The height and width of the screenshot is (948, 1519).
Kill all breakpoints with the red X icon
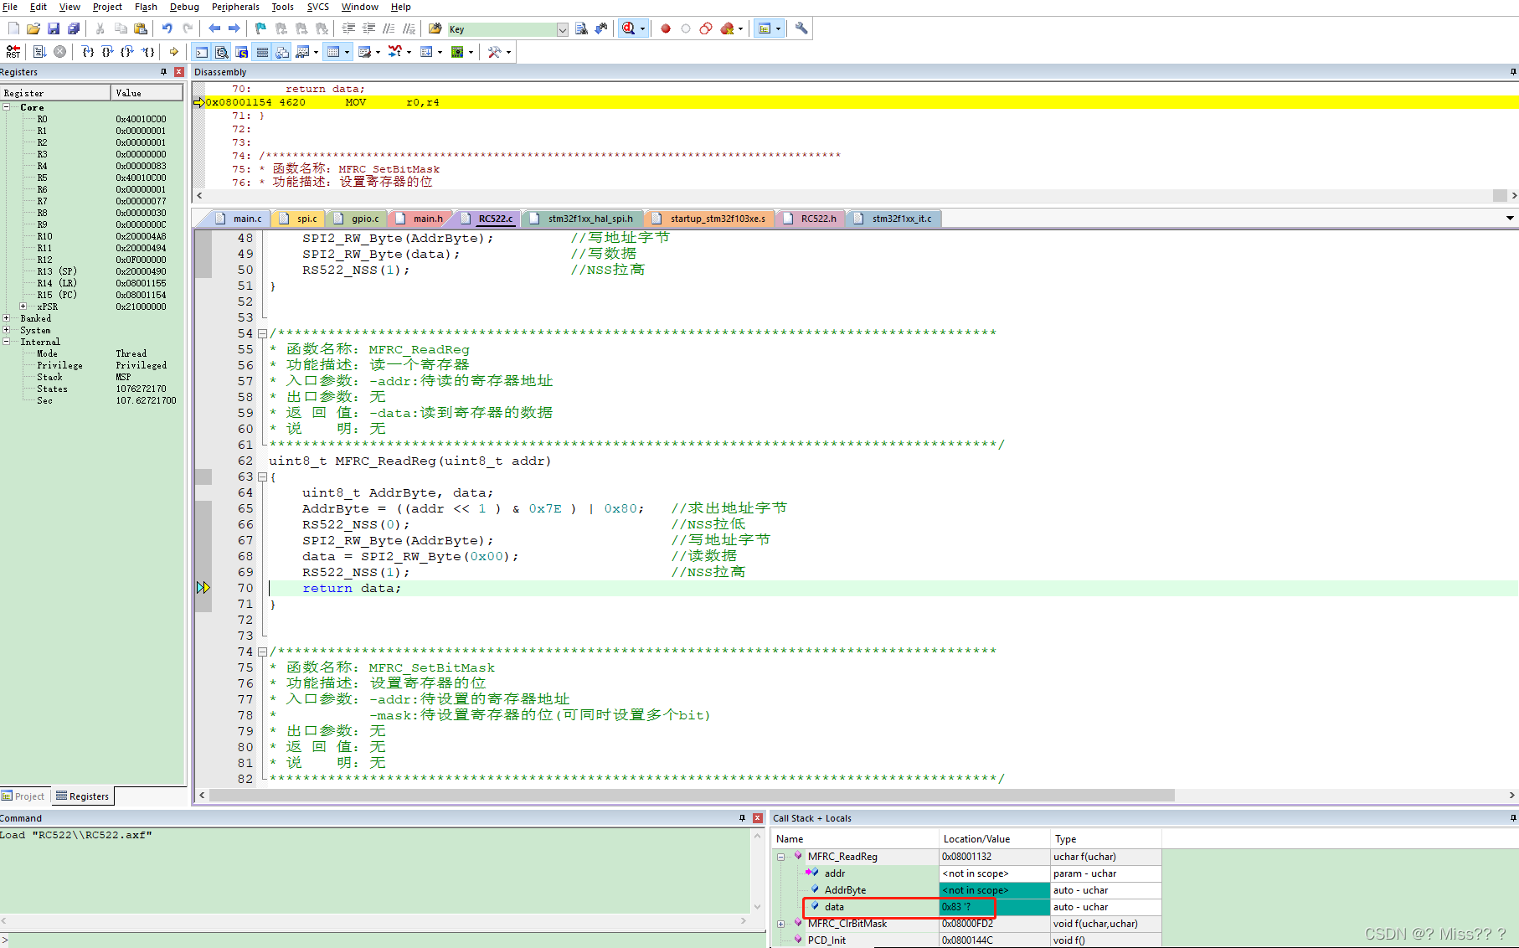point(727,28)
